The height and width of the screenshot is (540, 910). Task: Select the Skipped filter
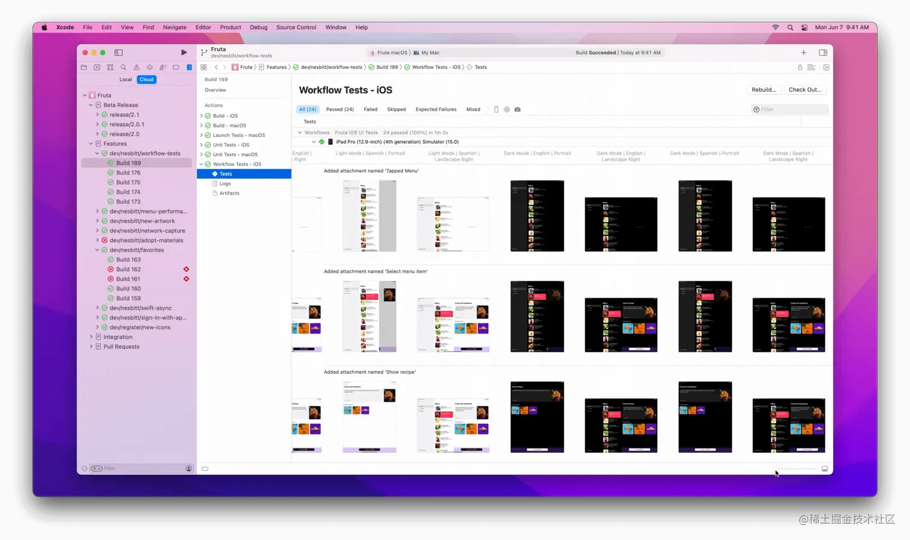coord(397,109)
